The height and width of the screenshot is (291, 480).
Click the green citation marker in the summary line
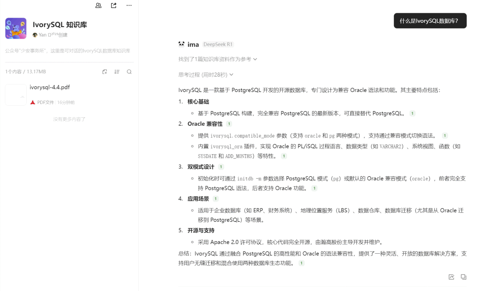[301, 263]
